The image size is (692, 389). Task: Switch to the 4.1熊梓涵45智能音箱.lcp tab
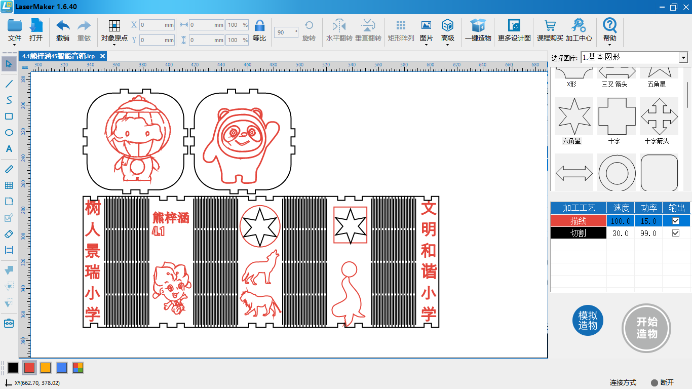[x=58, y=56]
